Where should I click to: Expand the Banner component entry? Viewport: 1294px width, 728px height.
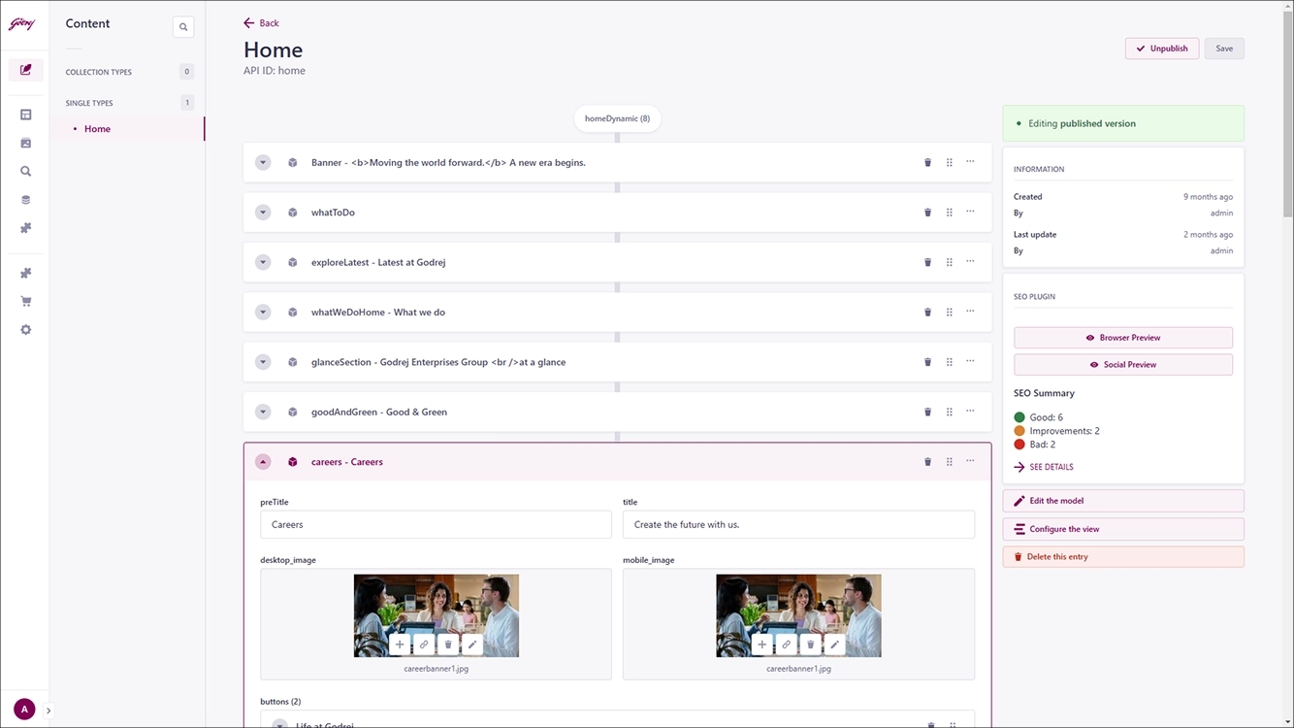(263, 162)
